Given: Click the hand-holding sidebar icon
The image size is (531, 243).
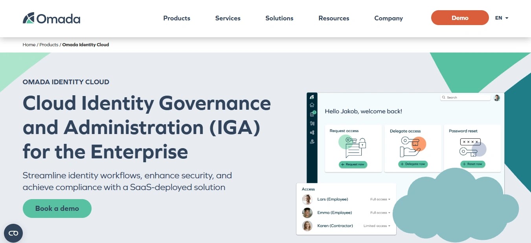Looking at the screenshot, I should tap(312, 141).
